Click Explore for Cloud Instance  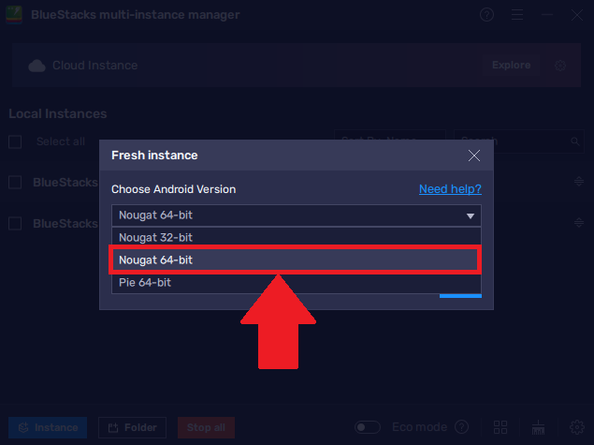pos(511,66)
